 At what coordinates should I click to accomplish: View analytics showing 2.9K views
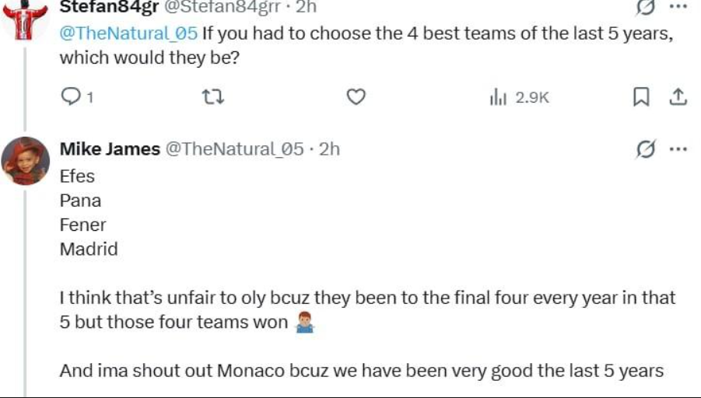pos(519,97)
